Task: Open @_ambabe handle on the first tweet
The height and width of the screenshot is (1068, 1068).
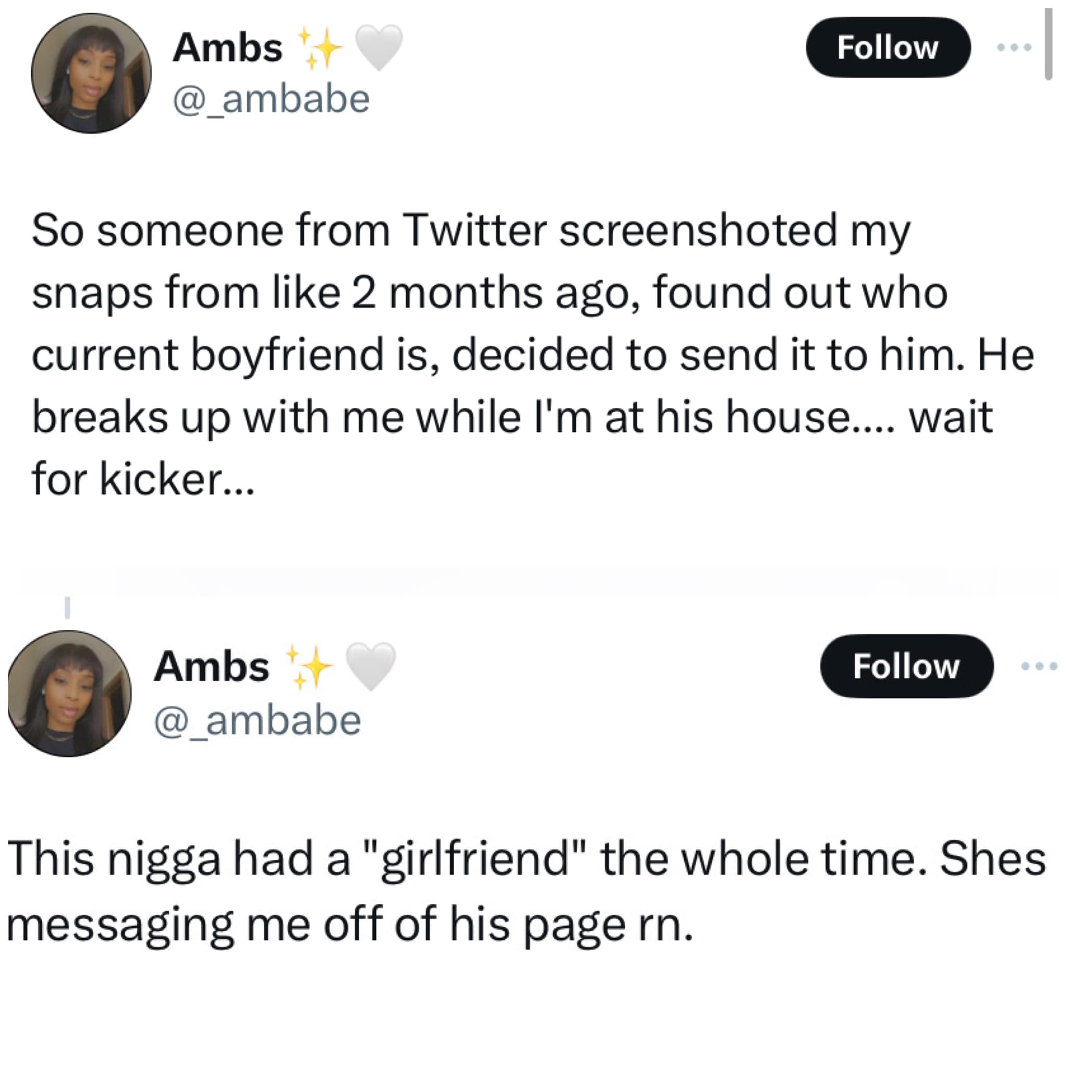Action: click(271, 99)
